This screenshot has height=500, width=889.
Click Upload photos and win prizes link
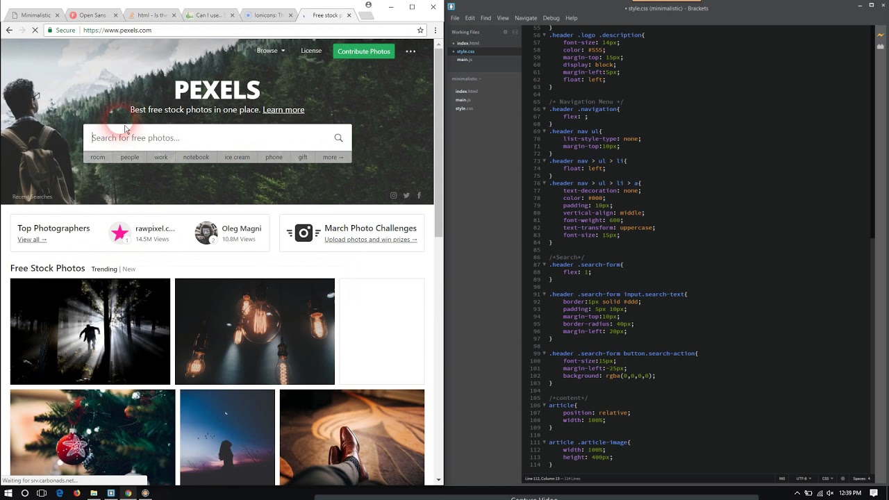[371, 240]
